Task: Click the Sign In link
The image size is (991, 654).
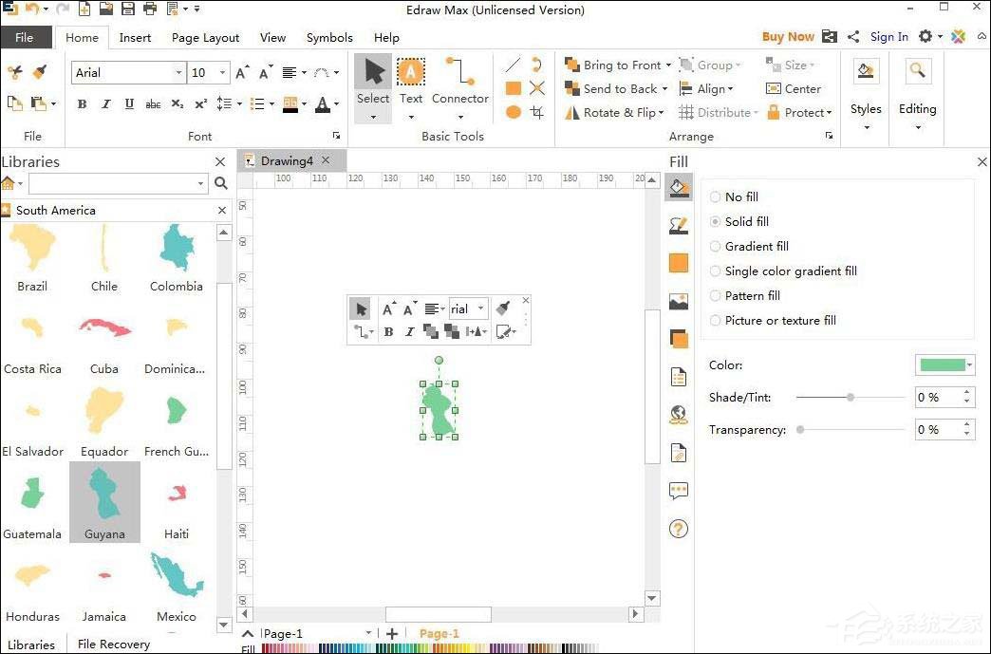Action: [888, 37]
